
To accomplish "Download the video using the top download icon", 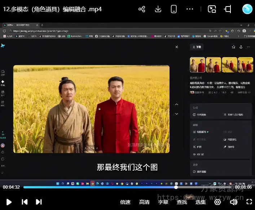I will coord(158,9).
